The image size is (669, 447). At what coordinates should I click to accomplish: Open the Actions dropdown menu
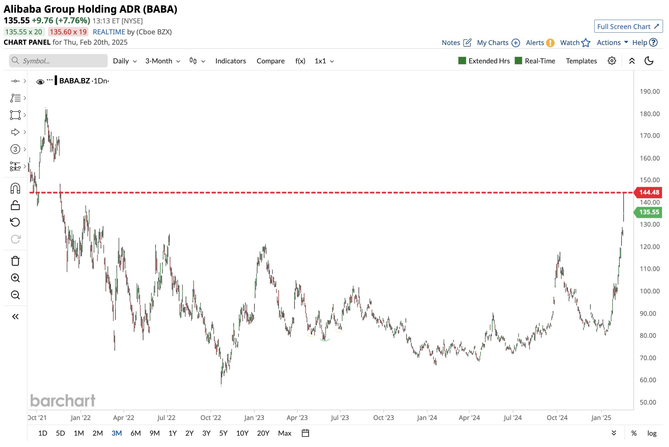pyautogui.click(x=612, y=42)
